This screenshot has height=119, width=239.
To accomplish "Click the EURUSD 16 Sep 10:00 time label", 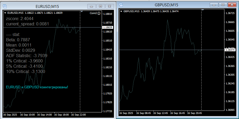I will click(x=27, y=115).
